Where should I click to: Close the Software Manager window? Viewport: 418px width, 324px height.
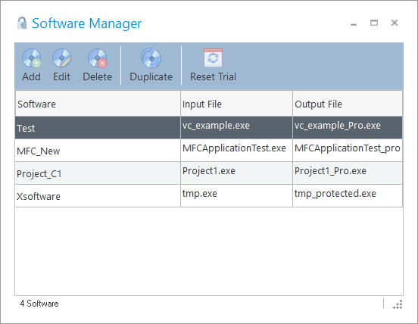(x=395, y=23)
